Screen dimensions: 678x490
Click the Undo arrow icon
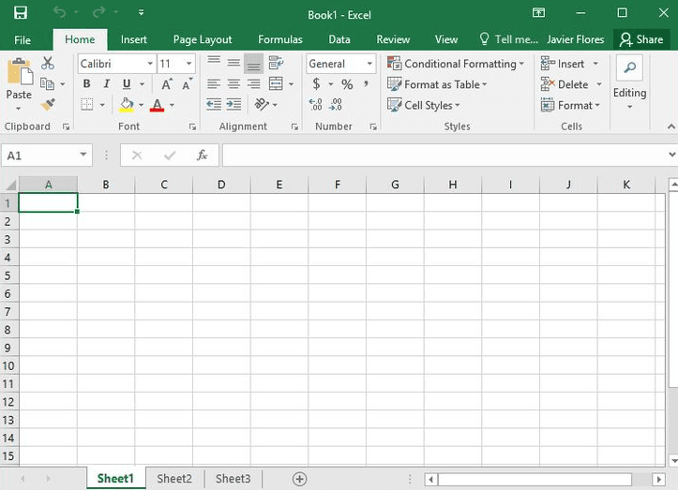coord(60,12)
